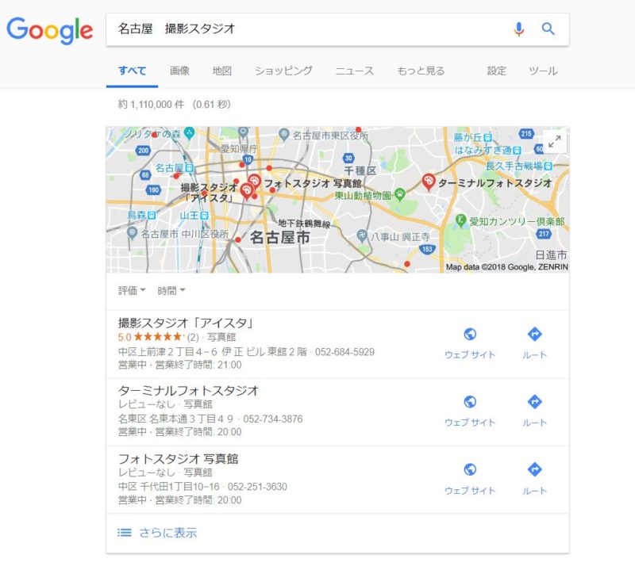
Task: Expand the もっと見る more menu
Action: point(421,71)
